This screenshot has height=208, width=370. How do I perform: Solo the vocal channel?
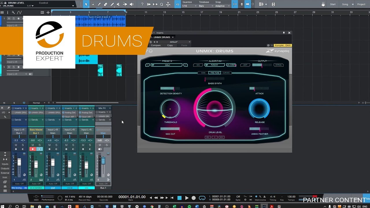tap(73, 145)
